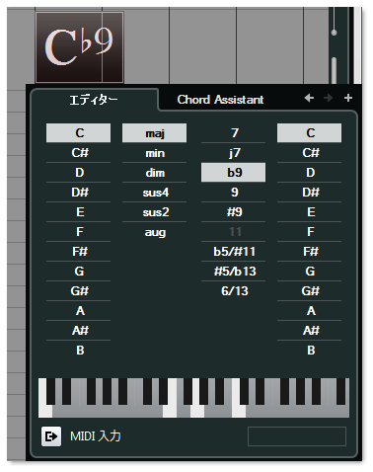Screen dimensions: 373x472
Task: Set bass note to E in last column
Action: pyautogui.click(x=309, y=212)
